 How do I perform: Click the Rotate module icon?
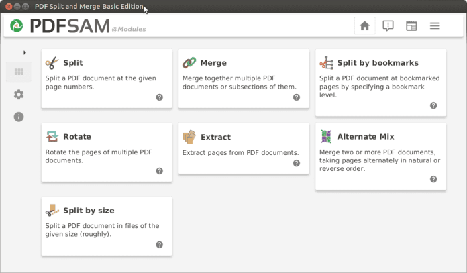click(x=52, y=137)
